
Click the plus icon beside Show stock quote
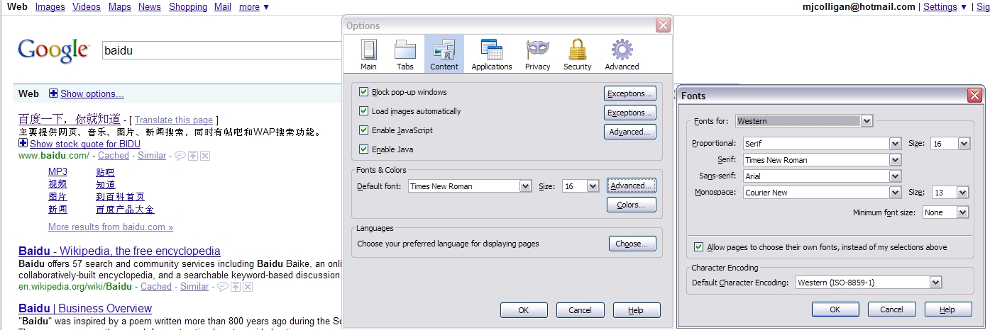tap(23, 144)
